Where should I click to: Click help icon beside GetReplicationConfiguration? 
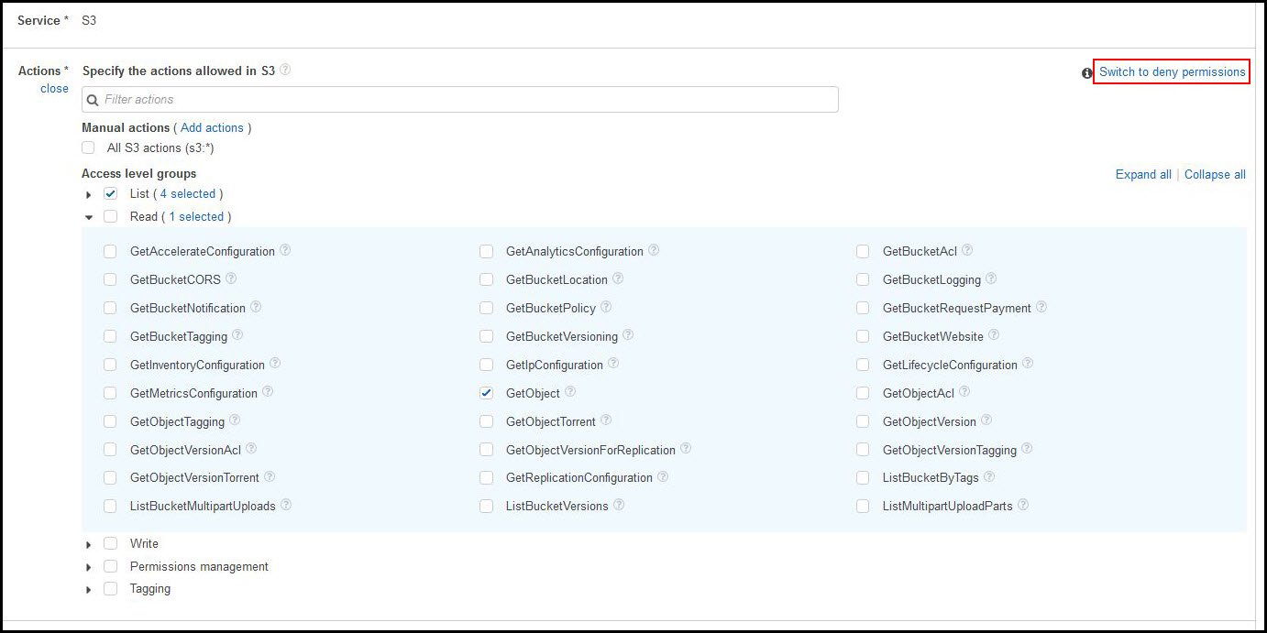[663, 476]
